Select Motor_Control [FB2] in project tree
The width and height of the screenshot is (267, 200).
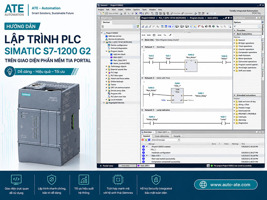click(x=121, y=63)
